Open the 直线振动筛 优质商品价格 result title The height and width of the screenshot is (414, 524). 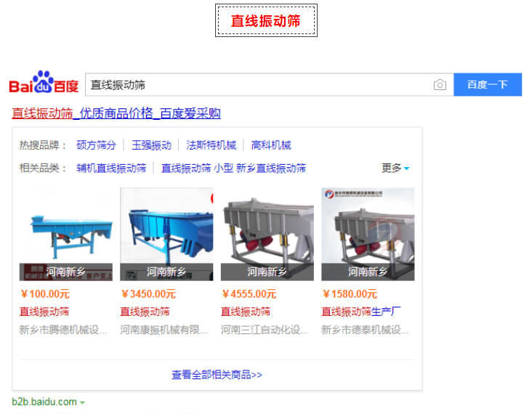[x=116, y=113]
